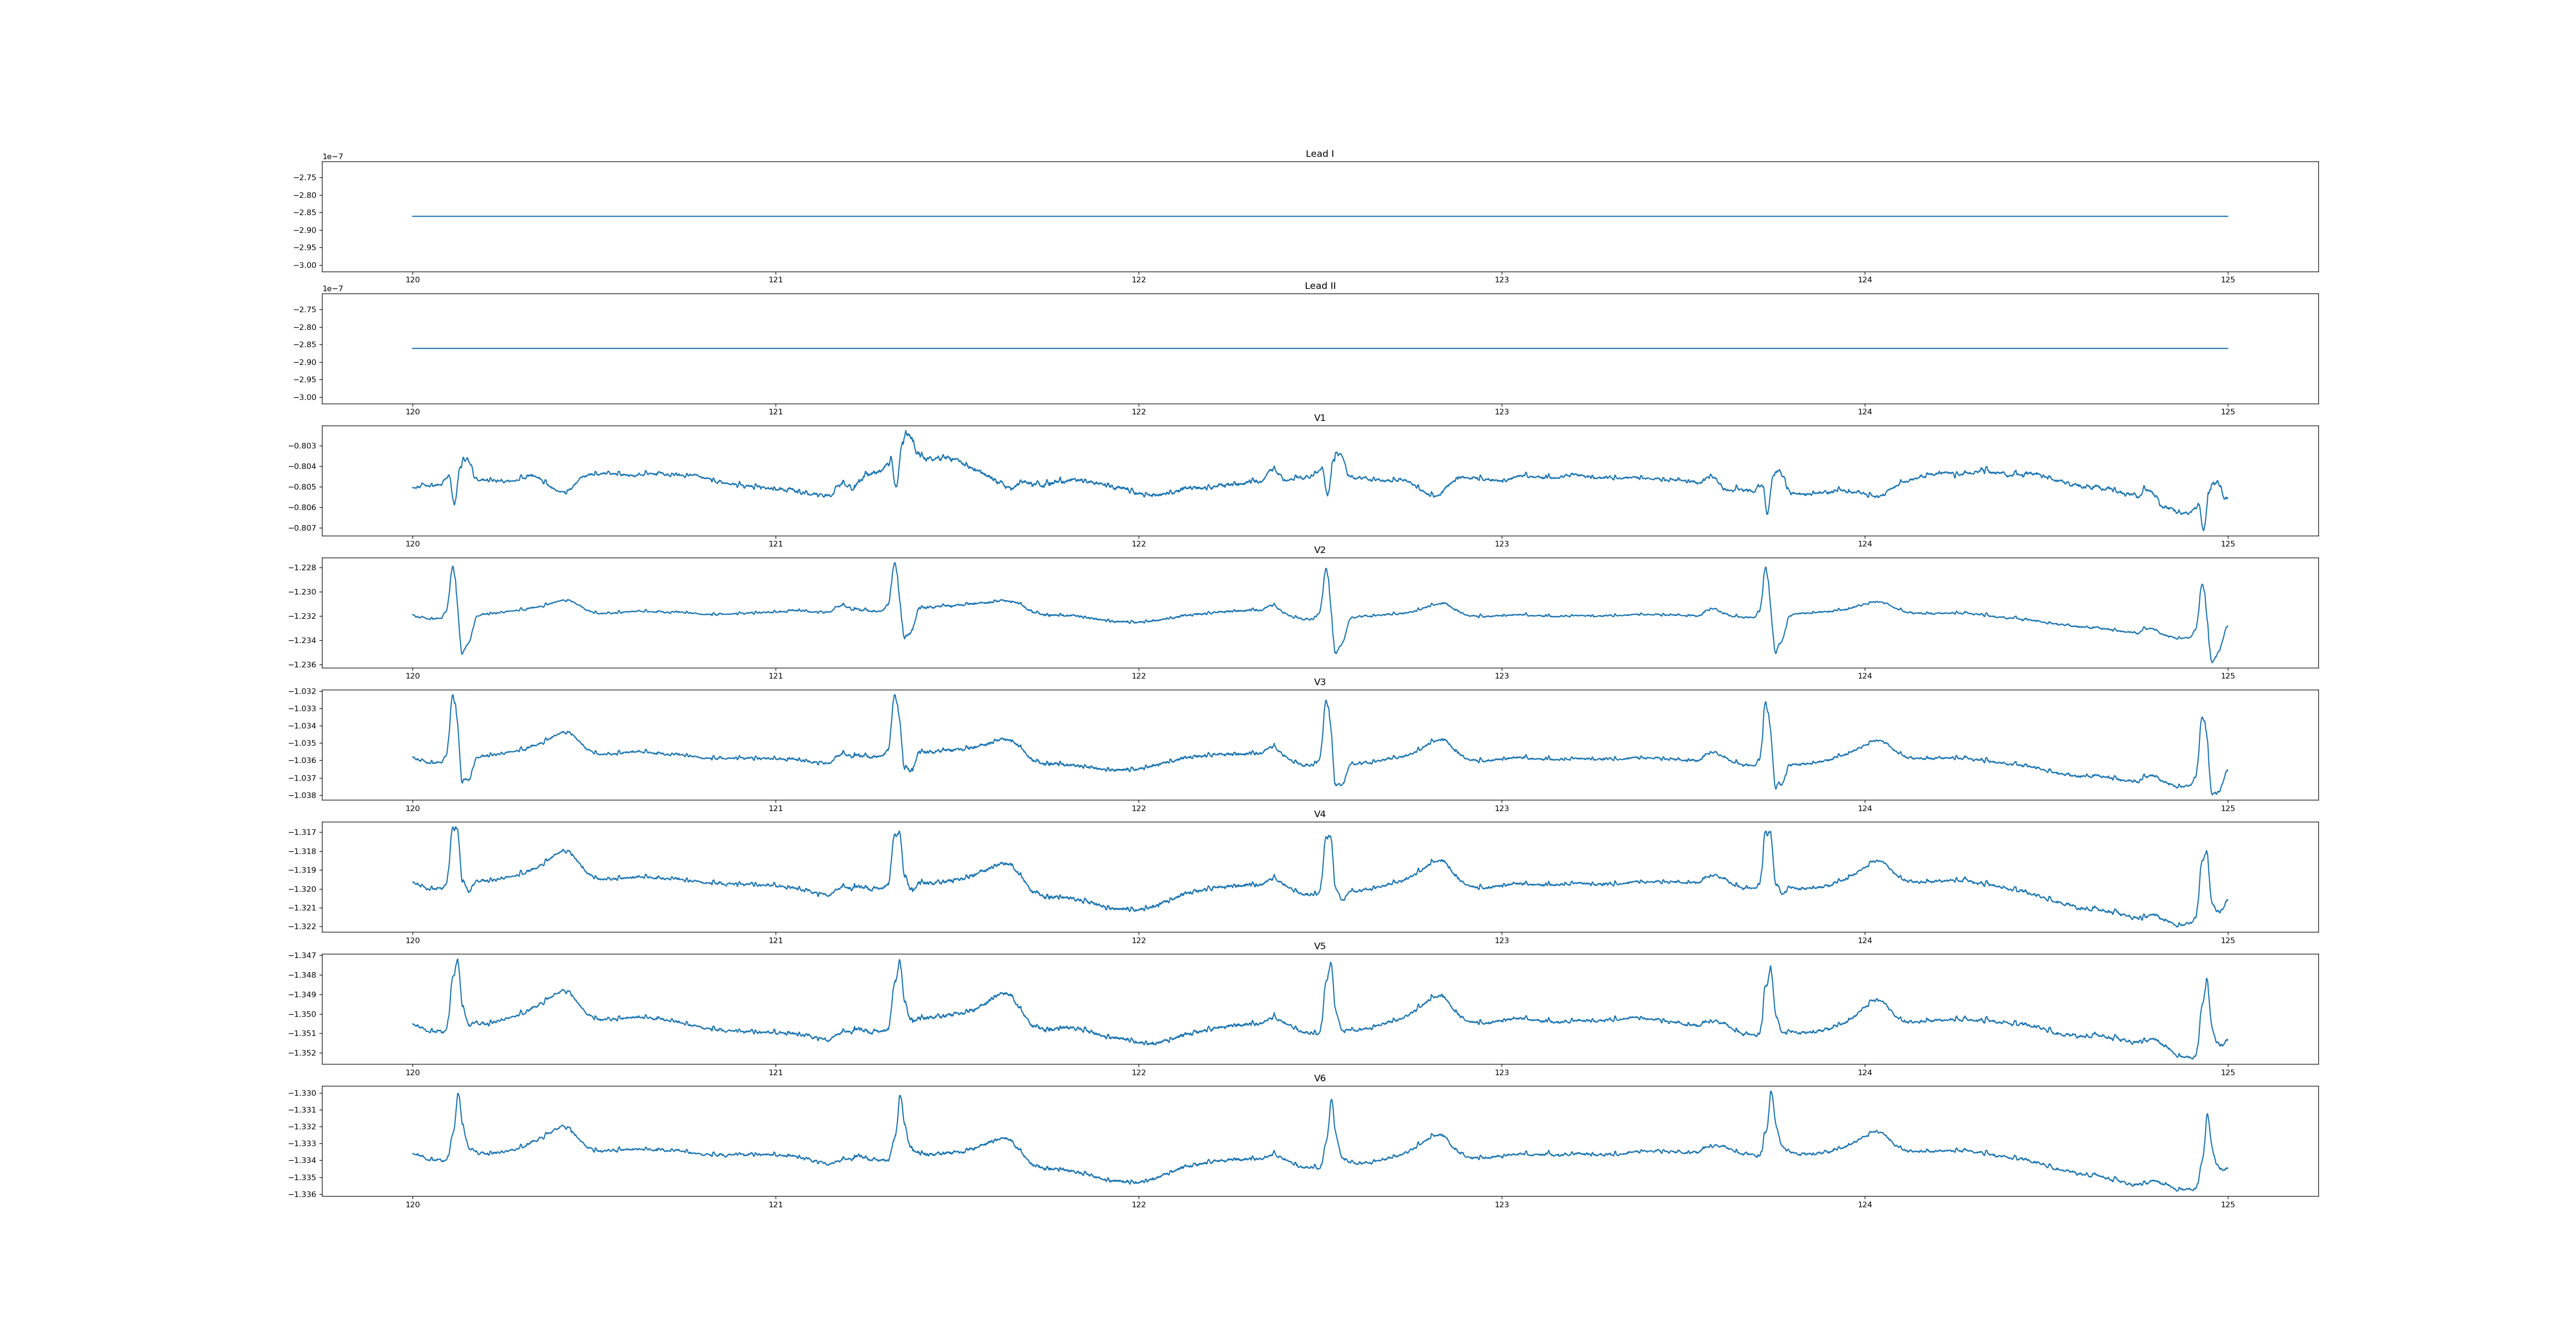Click the 122 x-axis tick under V1 plot
Image resolution: width=2576 pixels, height=1344 pixels.
(1138, 544)
